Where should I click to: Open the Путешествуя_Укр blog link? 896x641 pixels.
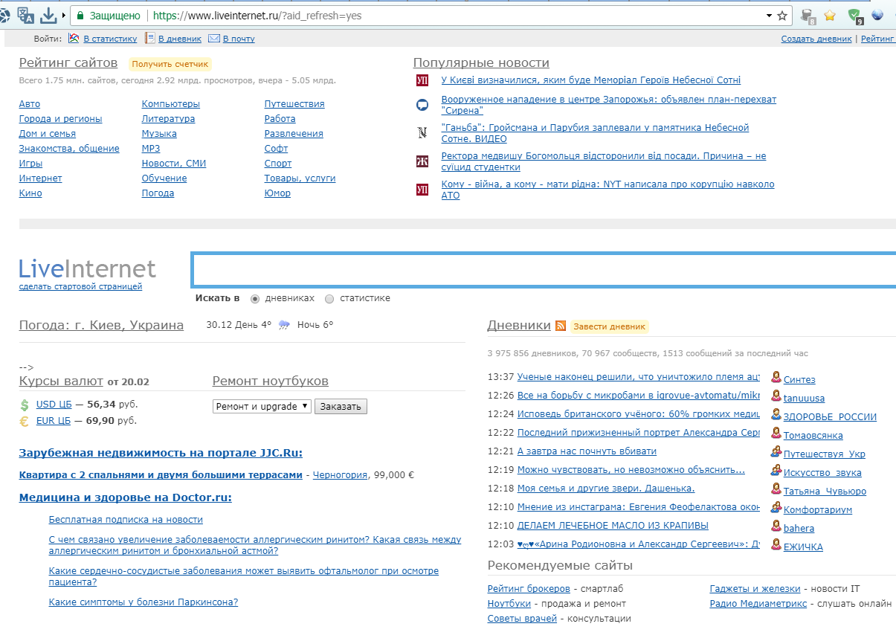[825, 454]
